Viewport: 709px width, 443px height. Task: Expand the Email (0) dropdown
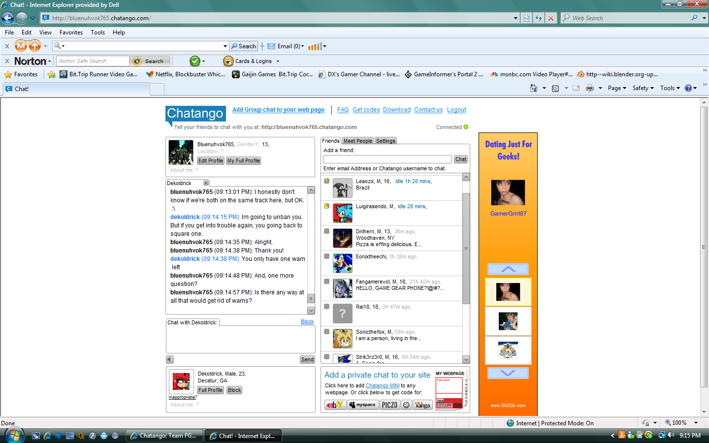coord(302,46)
